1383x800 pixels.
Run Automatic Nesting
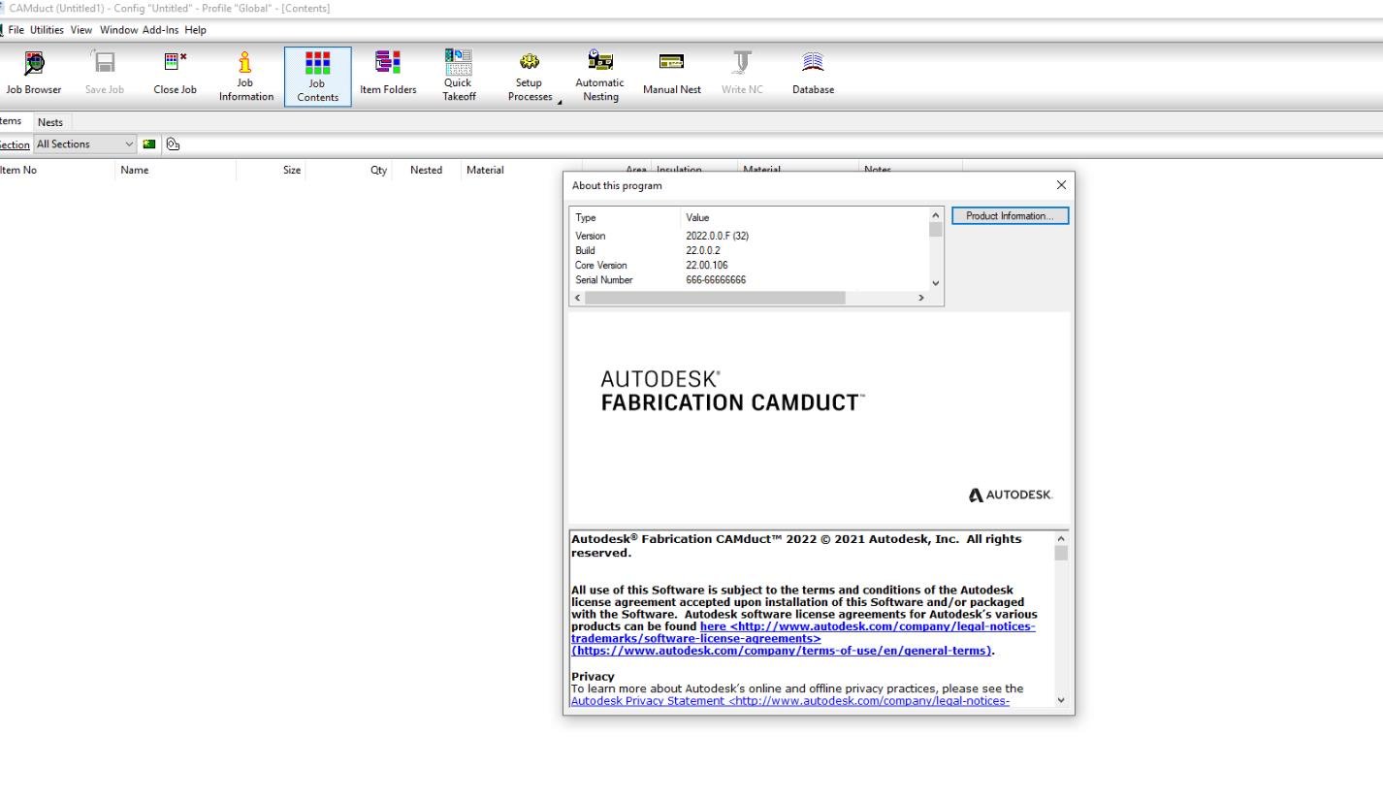pyautogui.click(x=600, y=76)
